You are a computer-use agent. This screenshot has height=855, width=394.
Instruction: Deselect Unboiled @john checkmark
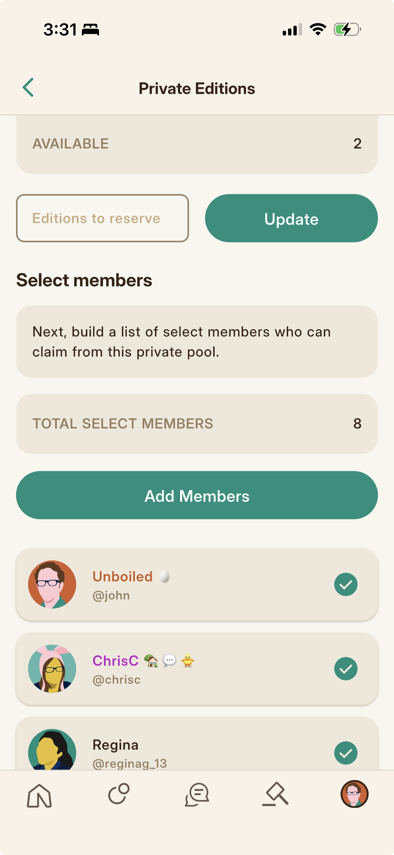[346, 584]
